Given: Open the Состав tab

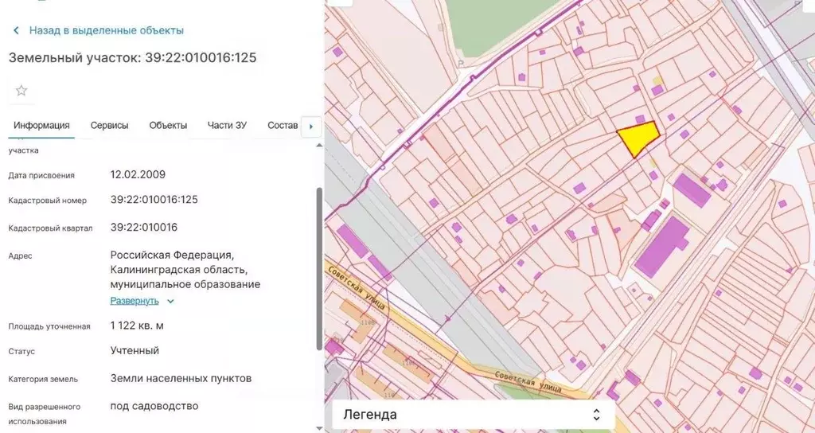Looking at the screenshot, I should [x=283, y=126].
